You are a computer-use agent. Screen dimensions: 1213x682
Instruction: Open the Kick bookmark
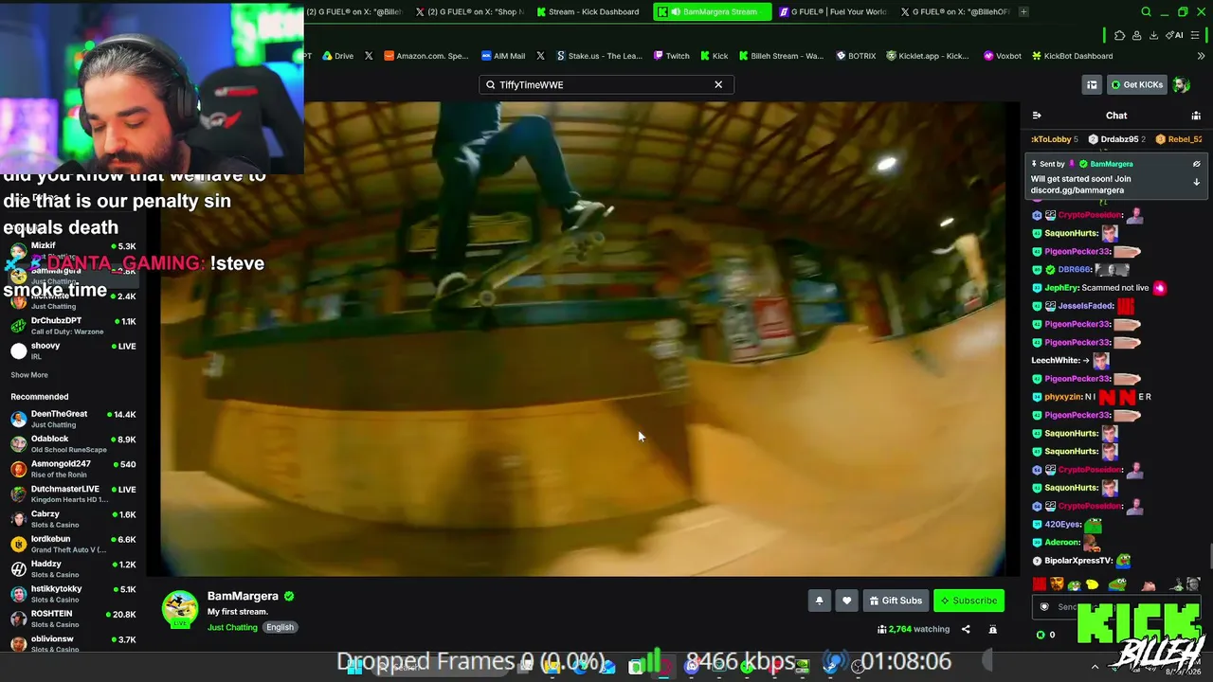pyautogui.click(x=714, y=56)
